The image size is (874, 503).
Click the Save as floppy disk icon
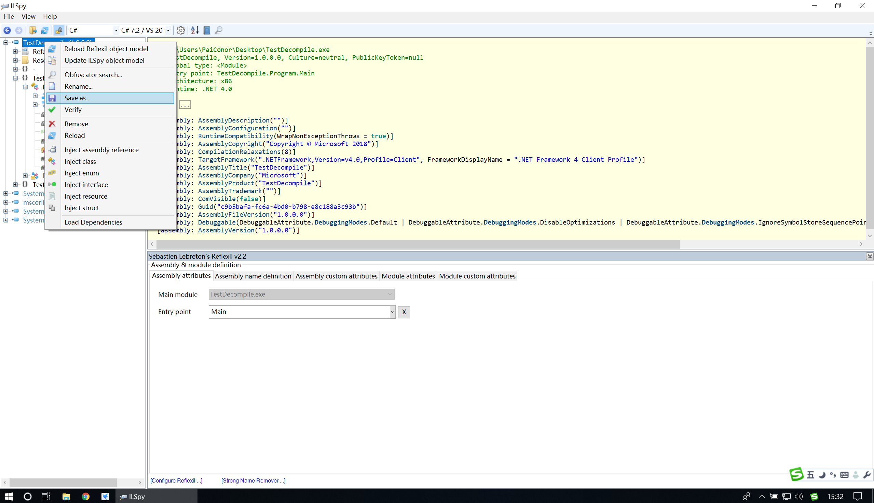[x=52, y=98]
